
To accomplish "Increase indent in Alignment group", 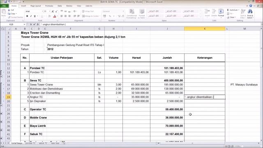I will tap(78, 16).
